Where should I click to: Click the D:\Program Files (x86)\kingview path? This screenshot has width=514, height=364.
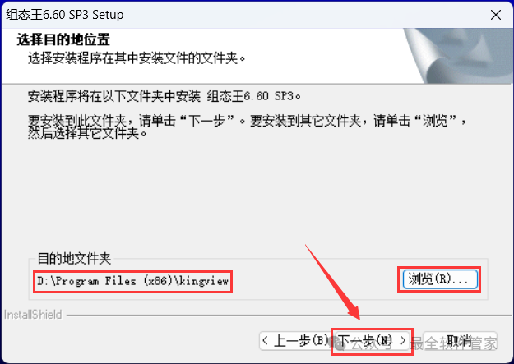click(x=132, y=281)
